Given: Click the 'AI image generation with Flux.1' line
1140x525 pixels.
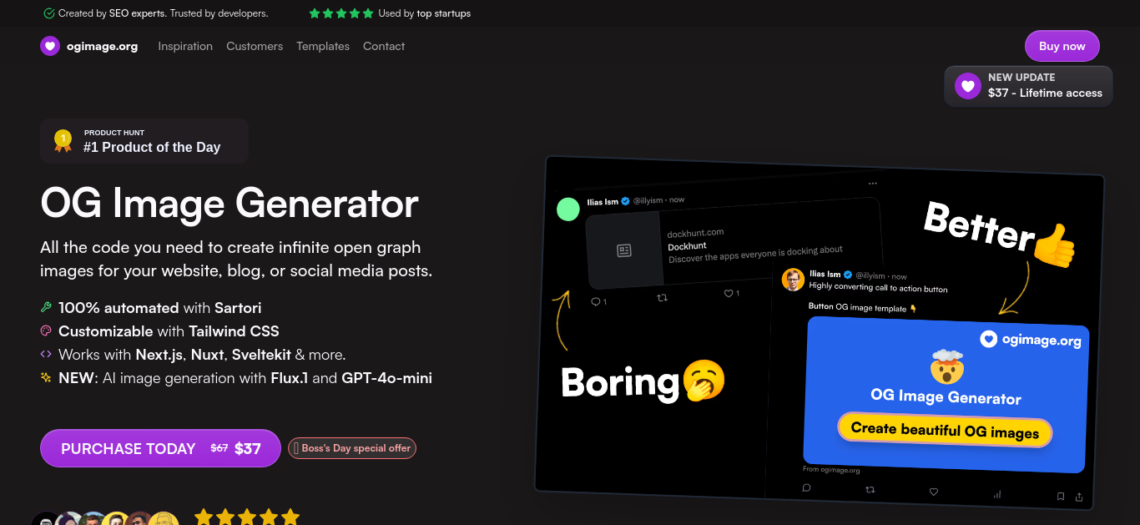Looking at the screenshot, I should tap(245, 378).
